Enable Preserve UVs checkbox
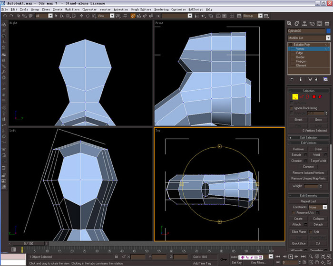 [294, 212]
